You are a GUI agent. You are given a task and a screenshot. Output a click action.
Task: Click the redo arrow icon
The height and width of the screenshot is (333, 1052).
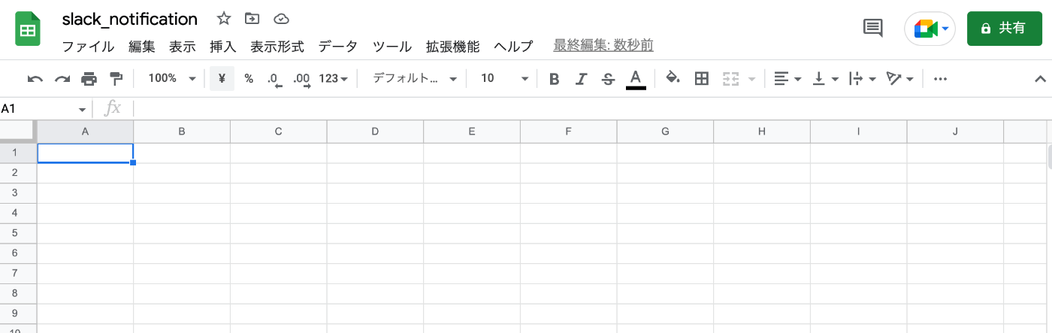pos(62,78)
